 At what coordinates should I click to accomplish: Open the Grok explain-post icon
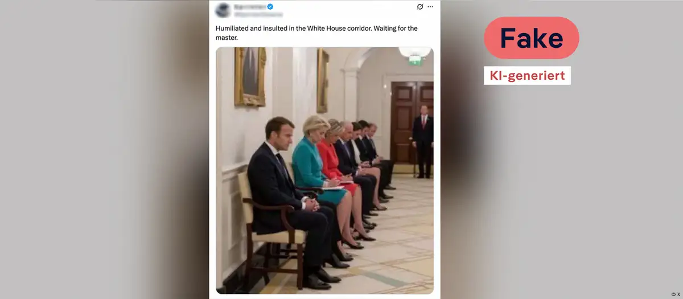[x=420, y=7]
